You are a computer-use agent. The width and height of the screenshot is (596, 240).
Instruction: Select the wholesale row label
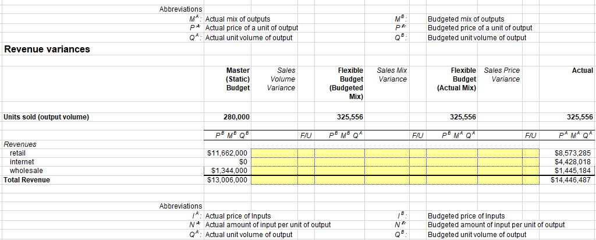[x=26, y=171]
